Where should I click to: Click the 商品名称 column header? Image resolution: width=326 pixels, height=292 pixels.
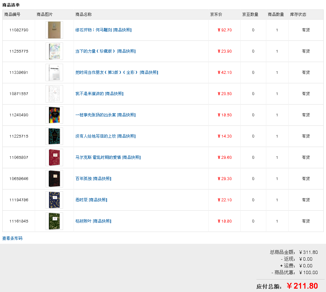[83, 14]
